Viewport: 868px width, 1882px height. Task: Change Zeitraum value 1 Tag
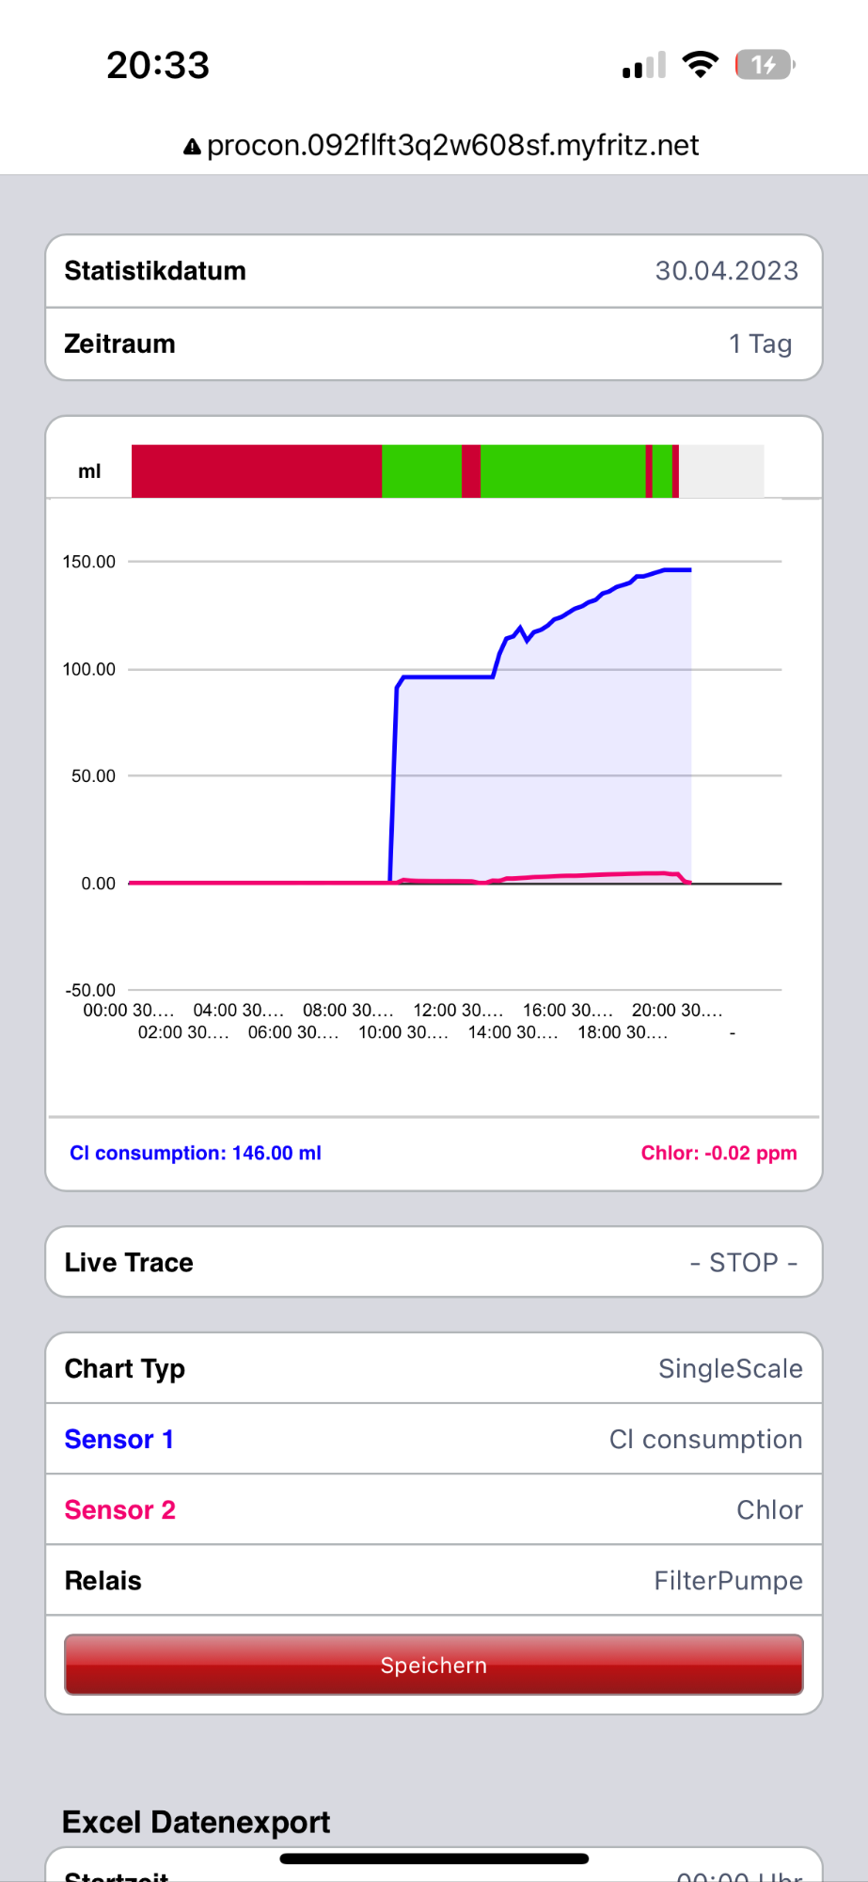click(434, 344)
